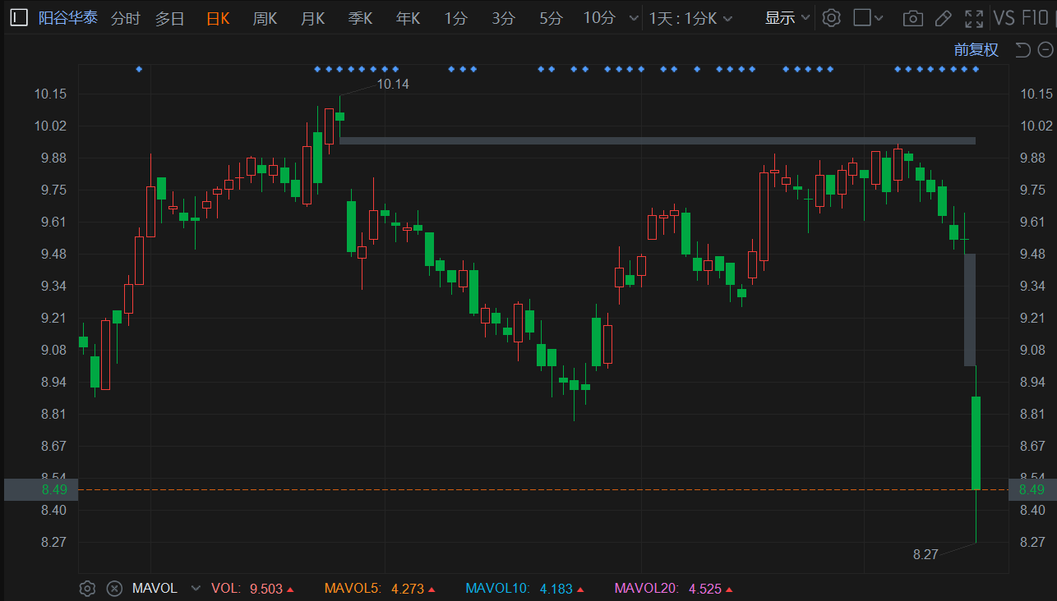Switch to the 分时 intraday tab
The width and height of the screenshot is (1057, 601).
pyautogui.click(x=125, y=18)
